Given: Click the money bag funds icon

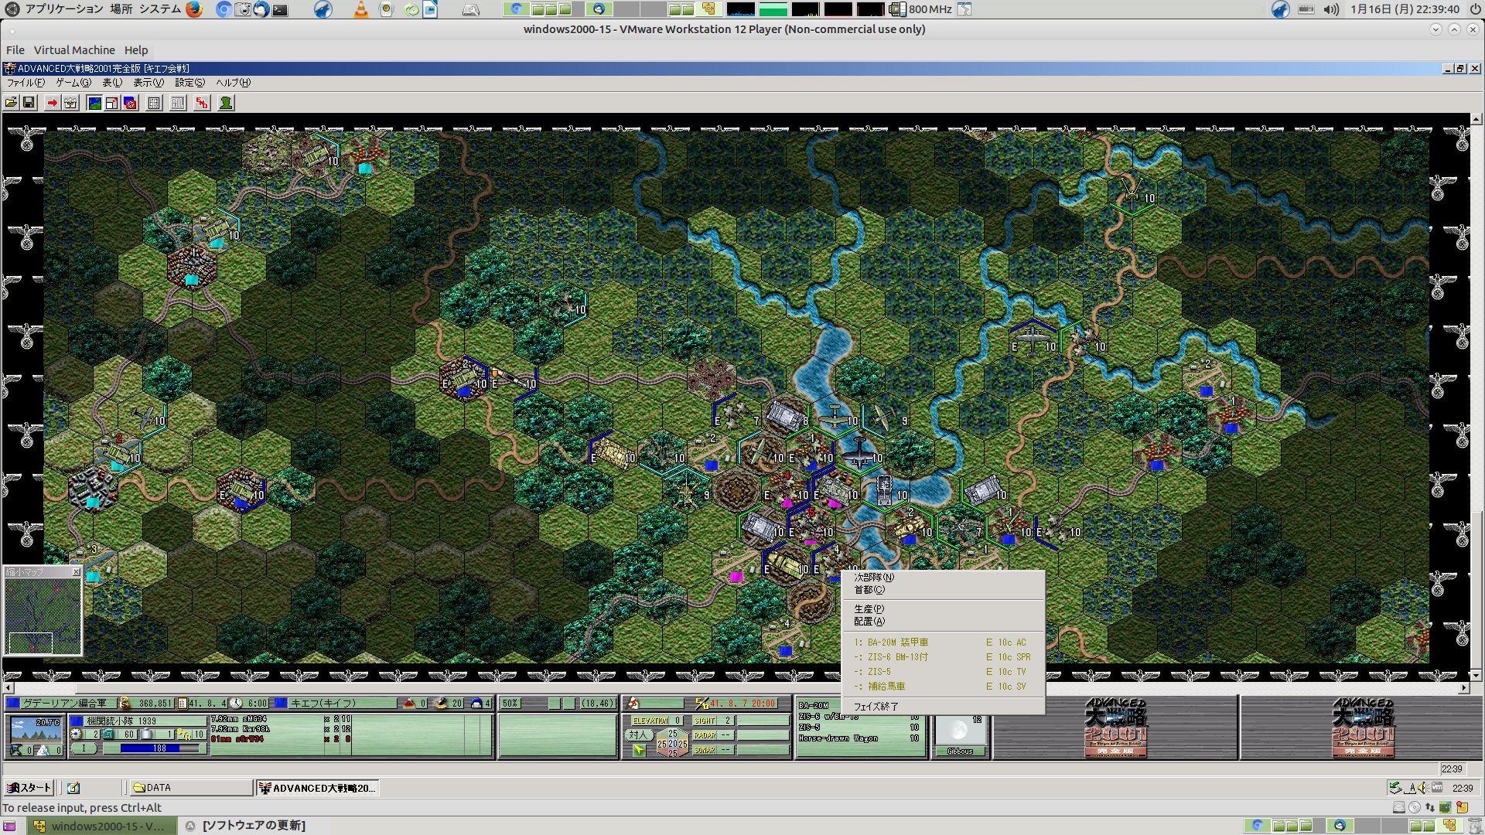Looking at the screenshot, I should [125, 704].
